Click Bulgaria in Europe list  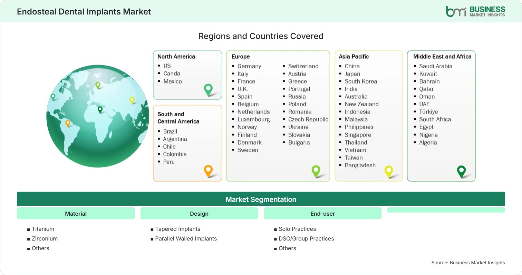click(299, 142)
